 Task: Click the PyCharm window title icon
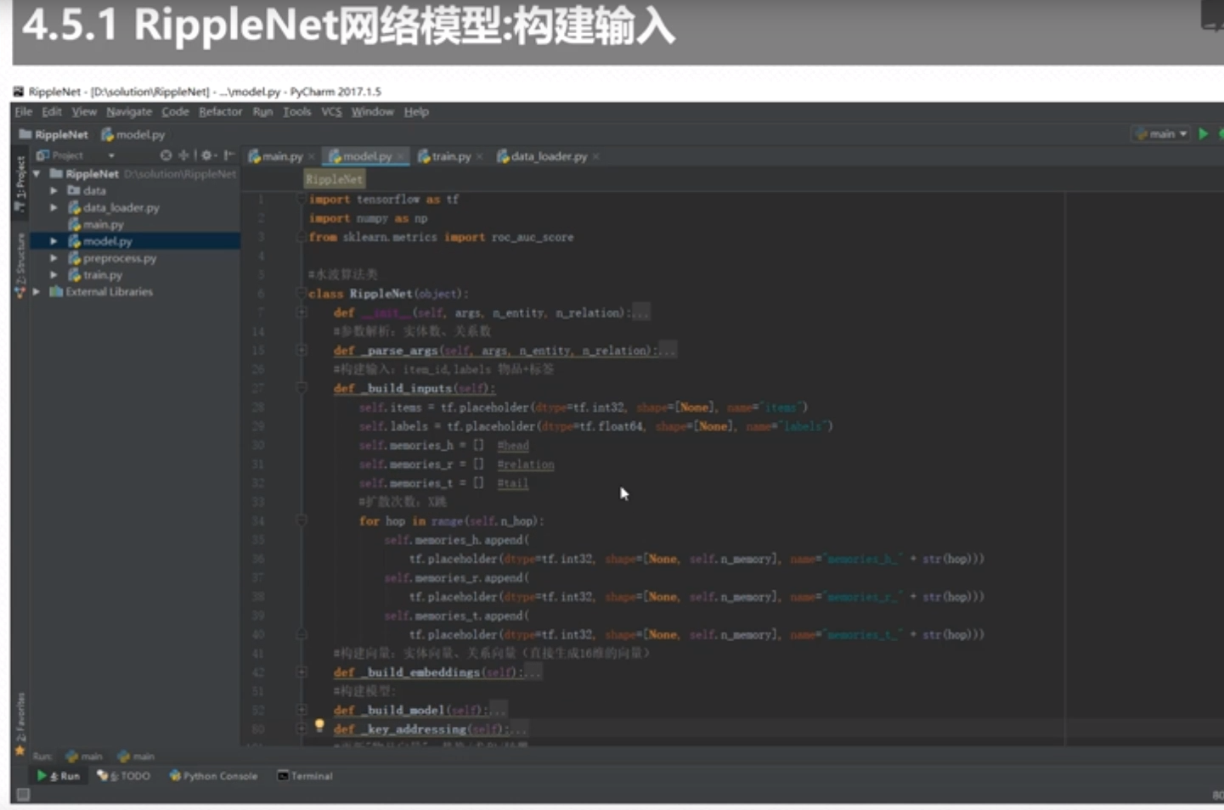point(19,91)
